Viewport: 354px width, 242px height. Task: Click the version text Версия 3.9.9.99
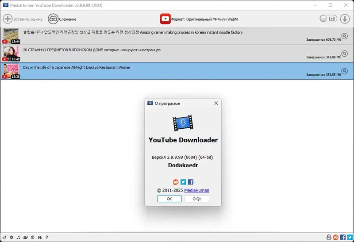click(182, 157)
